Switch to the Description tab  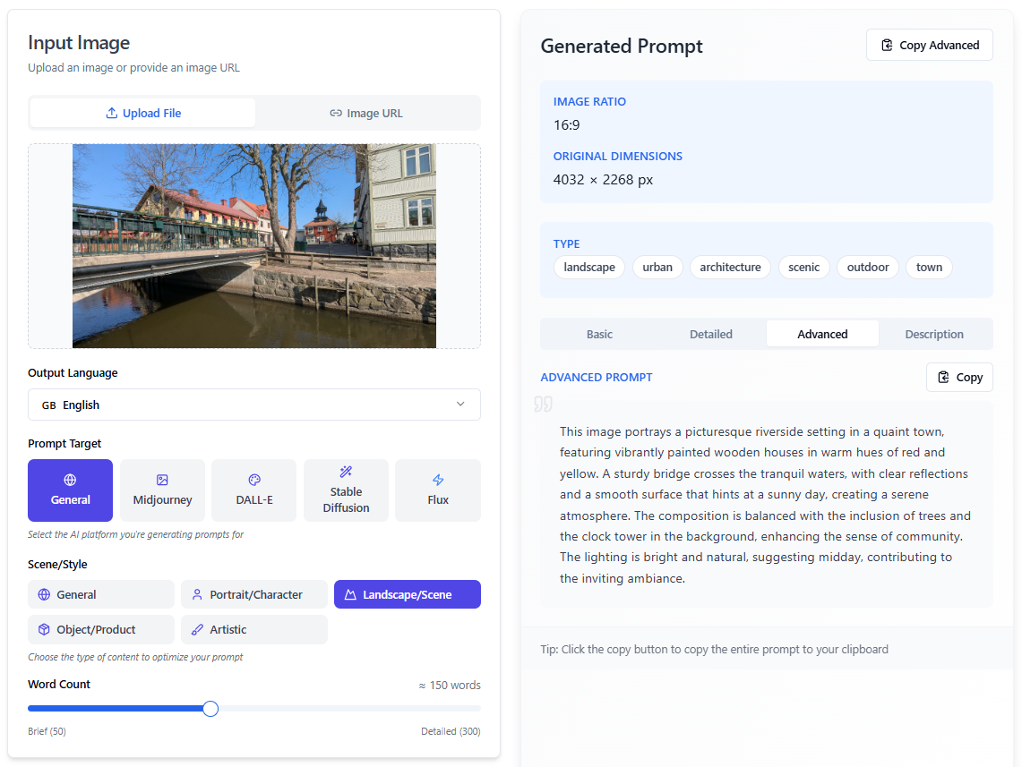tap(933, 334)
